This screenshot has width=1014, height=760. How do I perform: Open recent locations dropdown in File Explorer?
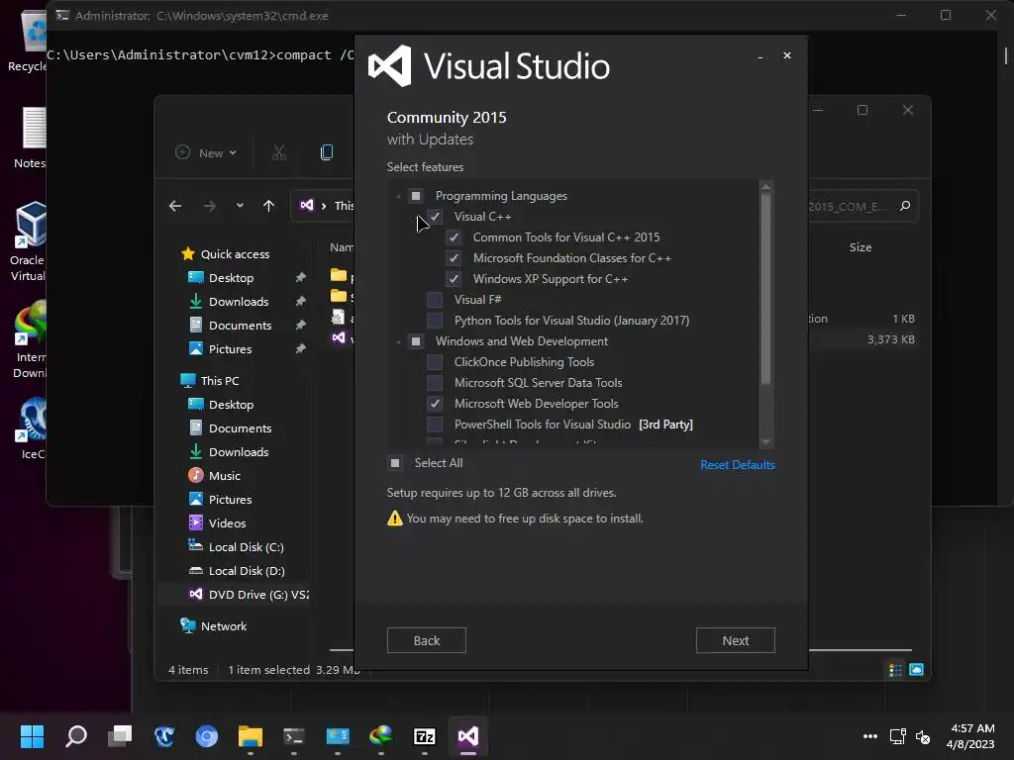tap(240, 206)
